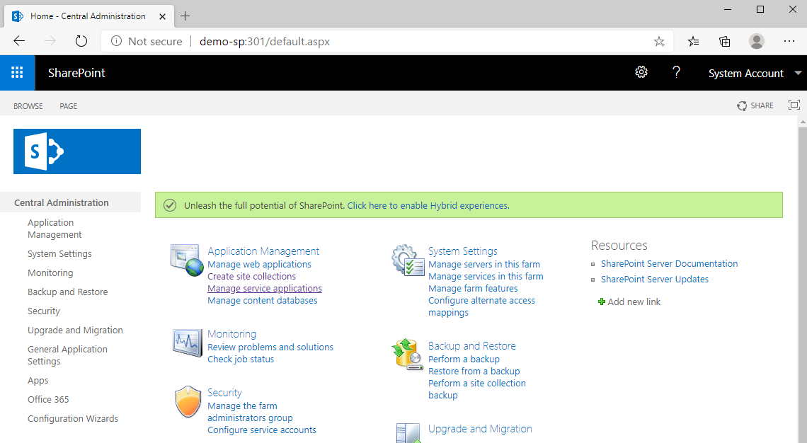Click the Application Management heading link
Image resolution: width=807 pixels, height=443 pixels.
click(x=263, y=251)
